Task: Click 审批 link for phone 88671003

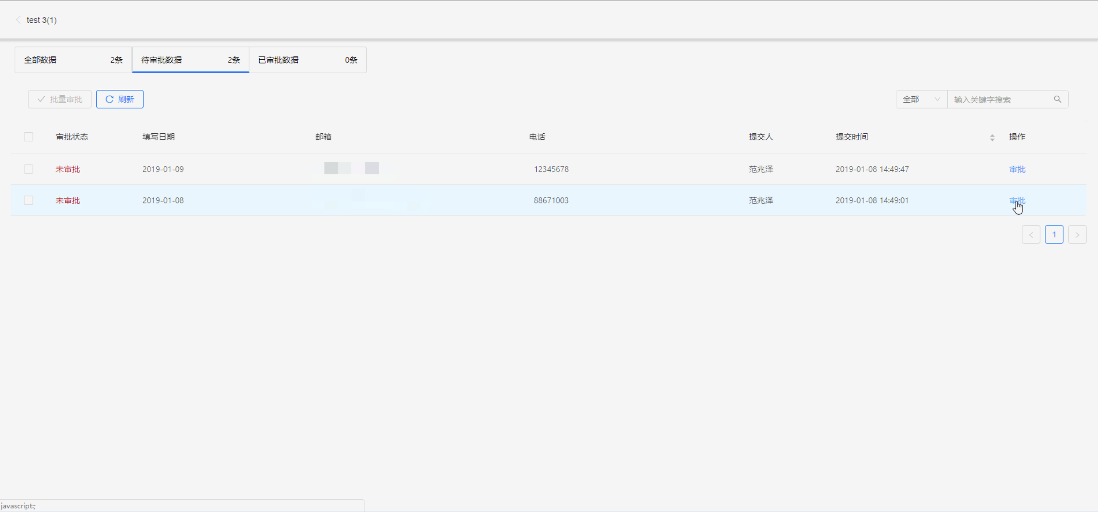Action: (1017, 200)
